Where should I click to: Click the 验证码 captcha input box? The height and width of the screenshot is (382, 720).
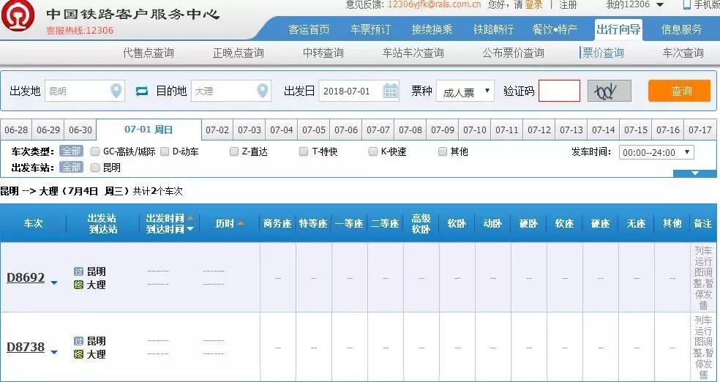559,91
